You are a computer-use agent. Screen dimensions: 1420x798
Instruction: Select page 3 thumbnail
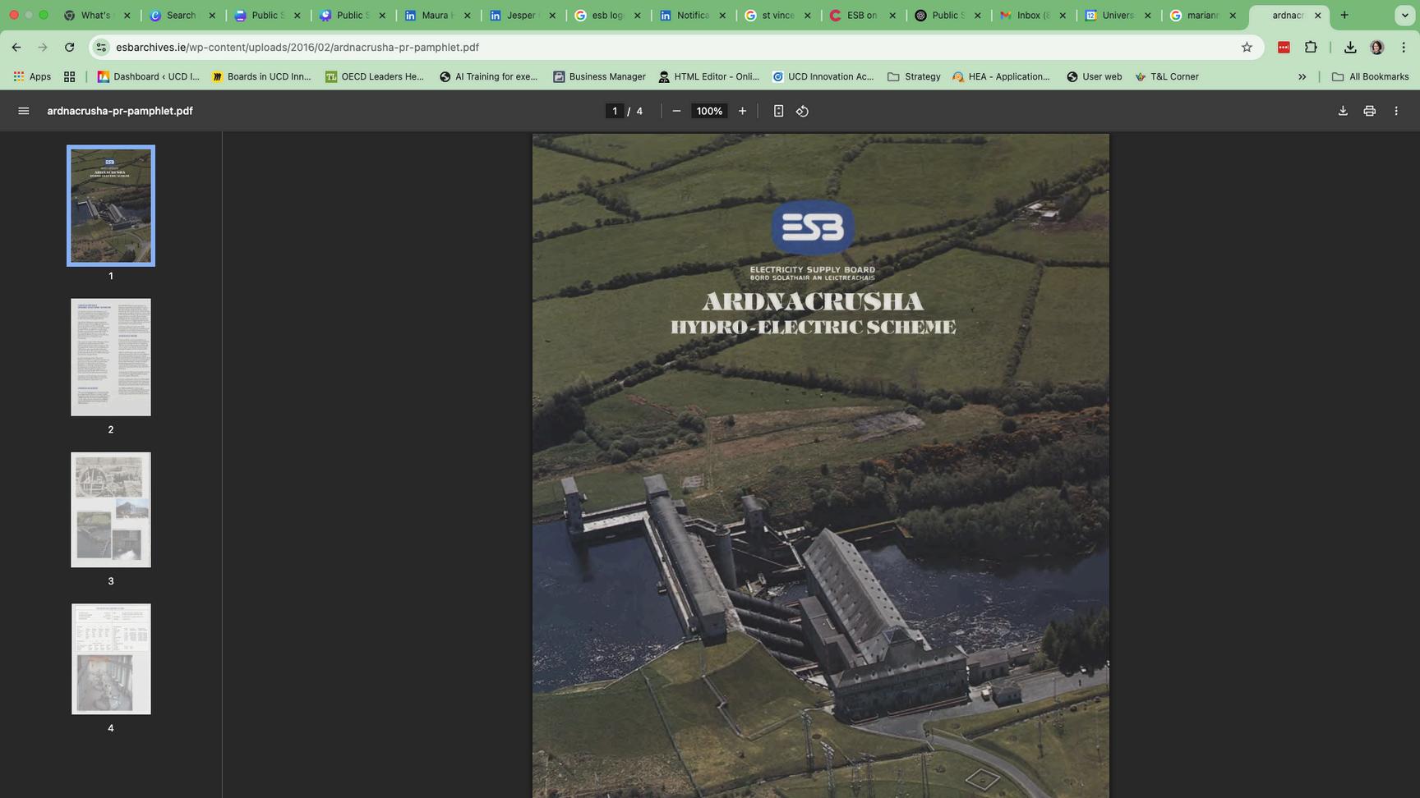pyautogui.click(x=111, y=510)
